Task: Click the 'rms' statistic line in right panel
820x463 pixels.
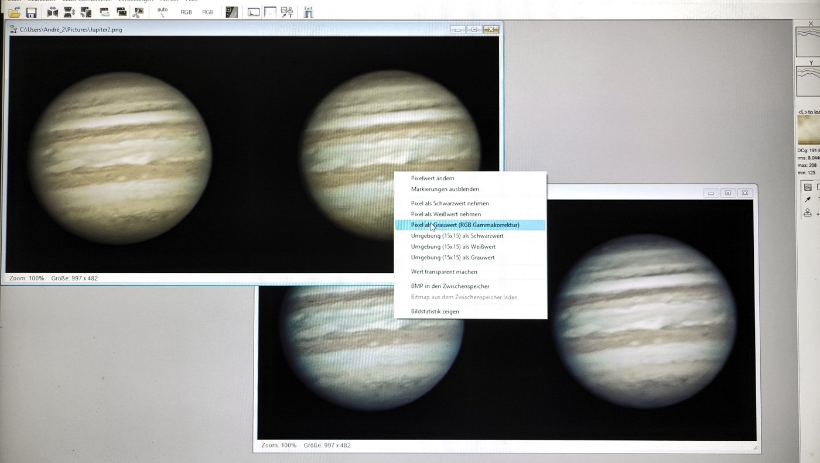Action: (808, 158)
